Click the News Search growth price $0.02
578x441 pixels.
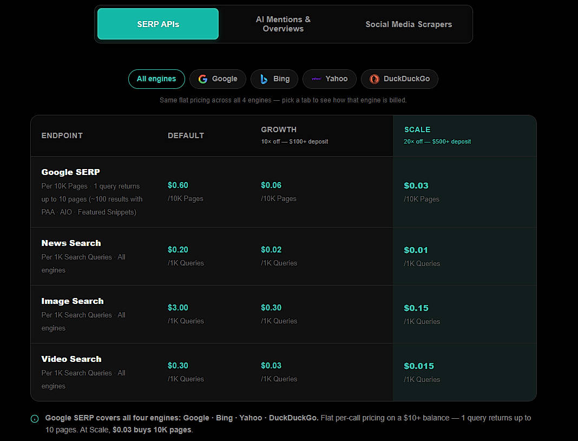tap(271, 250)
